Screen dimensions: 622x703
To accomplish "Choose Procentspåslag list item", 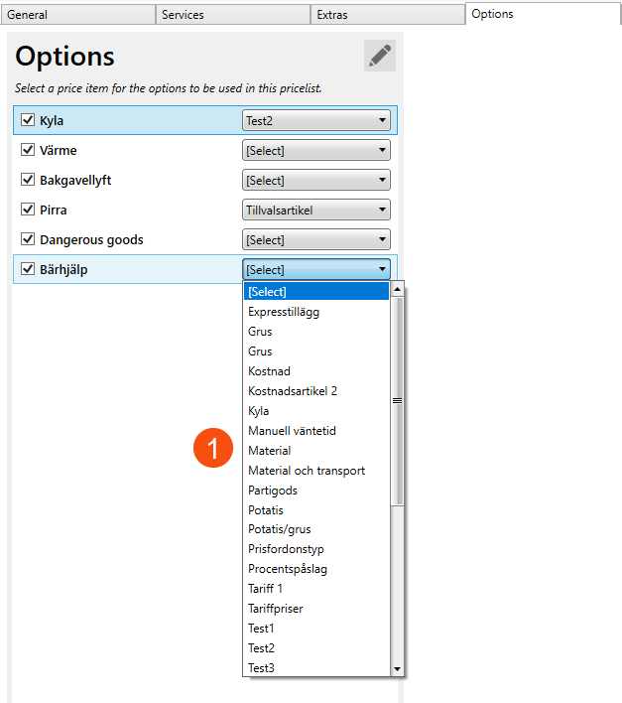I will 288,569.
